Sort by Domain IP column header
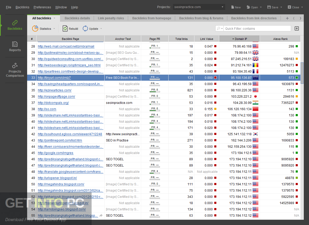Image resolution: width=309 pixels, height=225 pixels. pyautogui.click(x=239, y=39)
